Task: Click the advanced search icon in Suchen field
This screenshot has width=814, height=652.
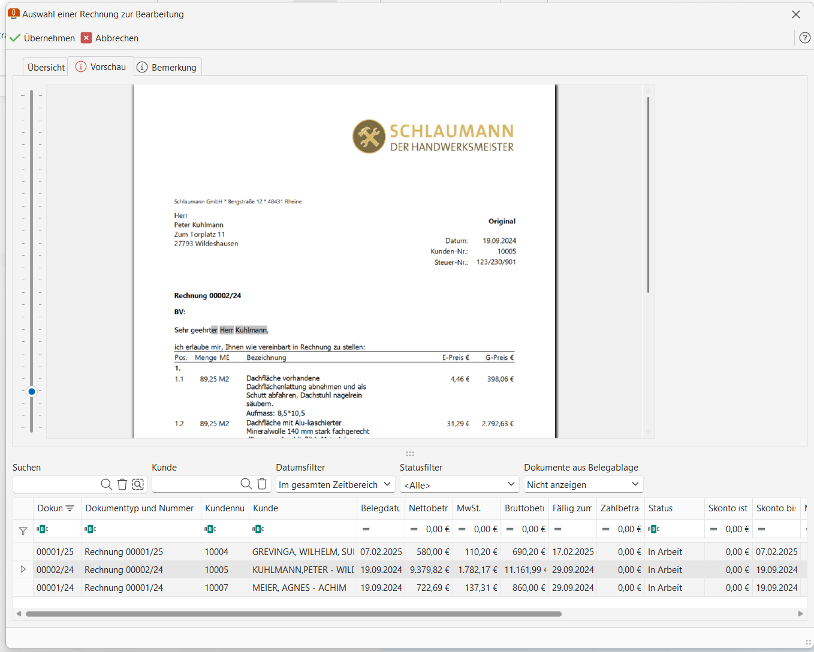Action: [138, 484]
